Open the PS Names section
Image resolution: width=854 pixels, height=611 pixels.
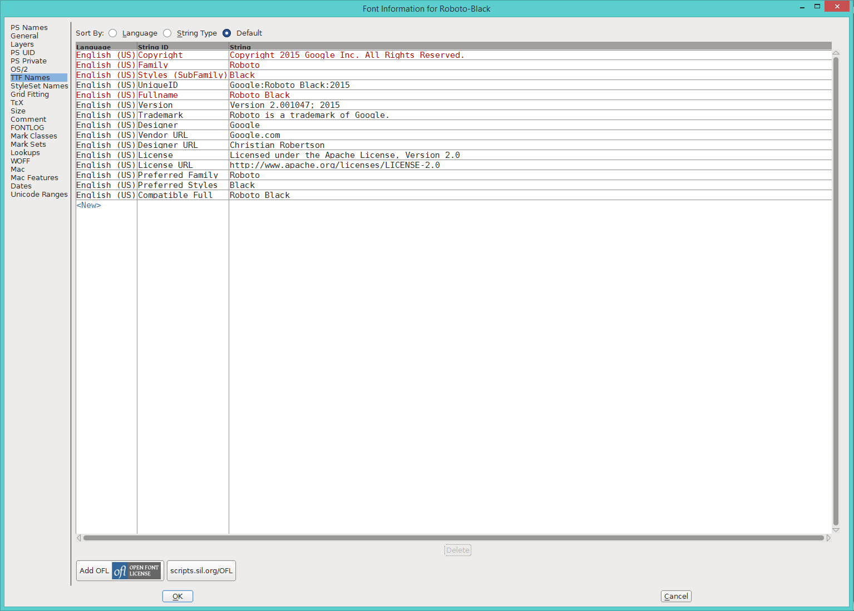click(29, 28)
